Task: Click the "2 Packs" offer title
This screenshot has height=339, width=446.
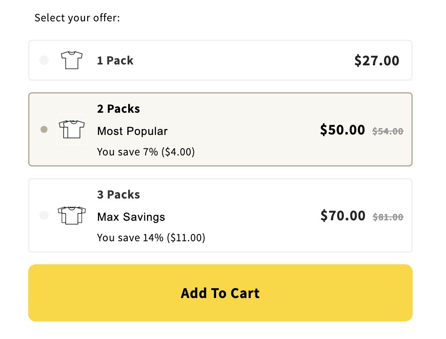Action: click(x=118, y=109)
